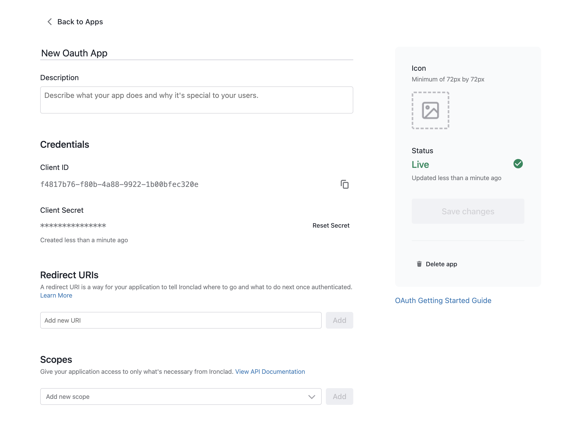
Task: Click the back arrow chevron icon
Action: pyautogui.click(x=49, y=22)
